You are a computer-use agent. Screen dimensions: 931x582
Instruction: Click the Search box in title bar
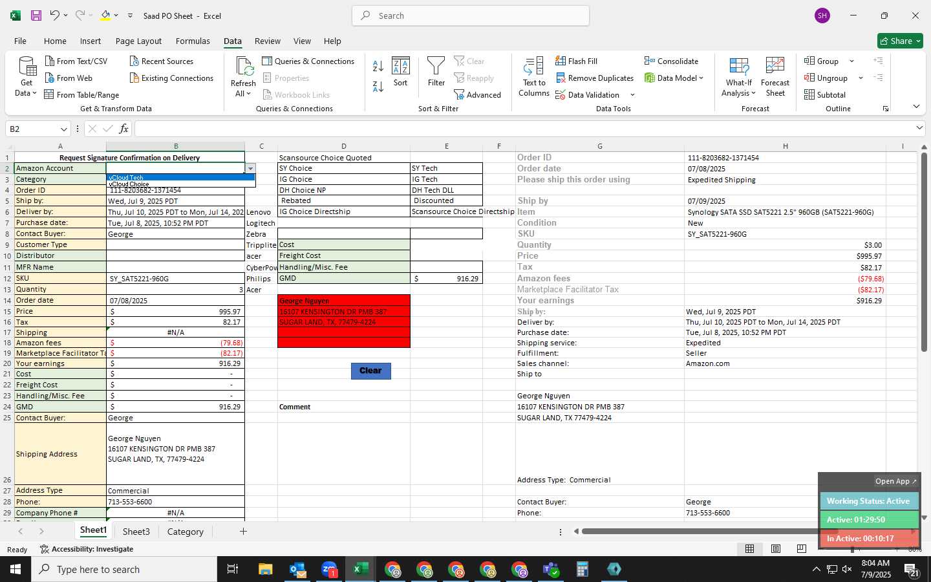pos(471,16)
